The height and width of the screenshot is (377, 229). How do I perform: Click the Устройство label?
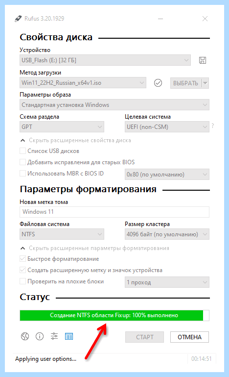(x=35, y=50)
